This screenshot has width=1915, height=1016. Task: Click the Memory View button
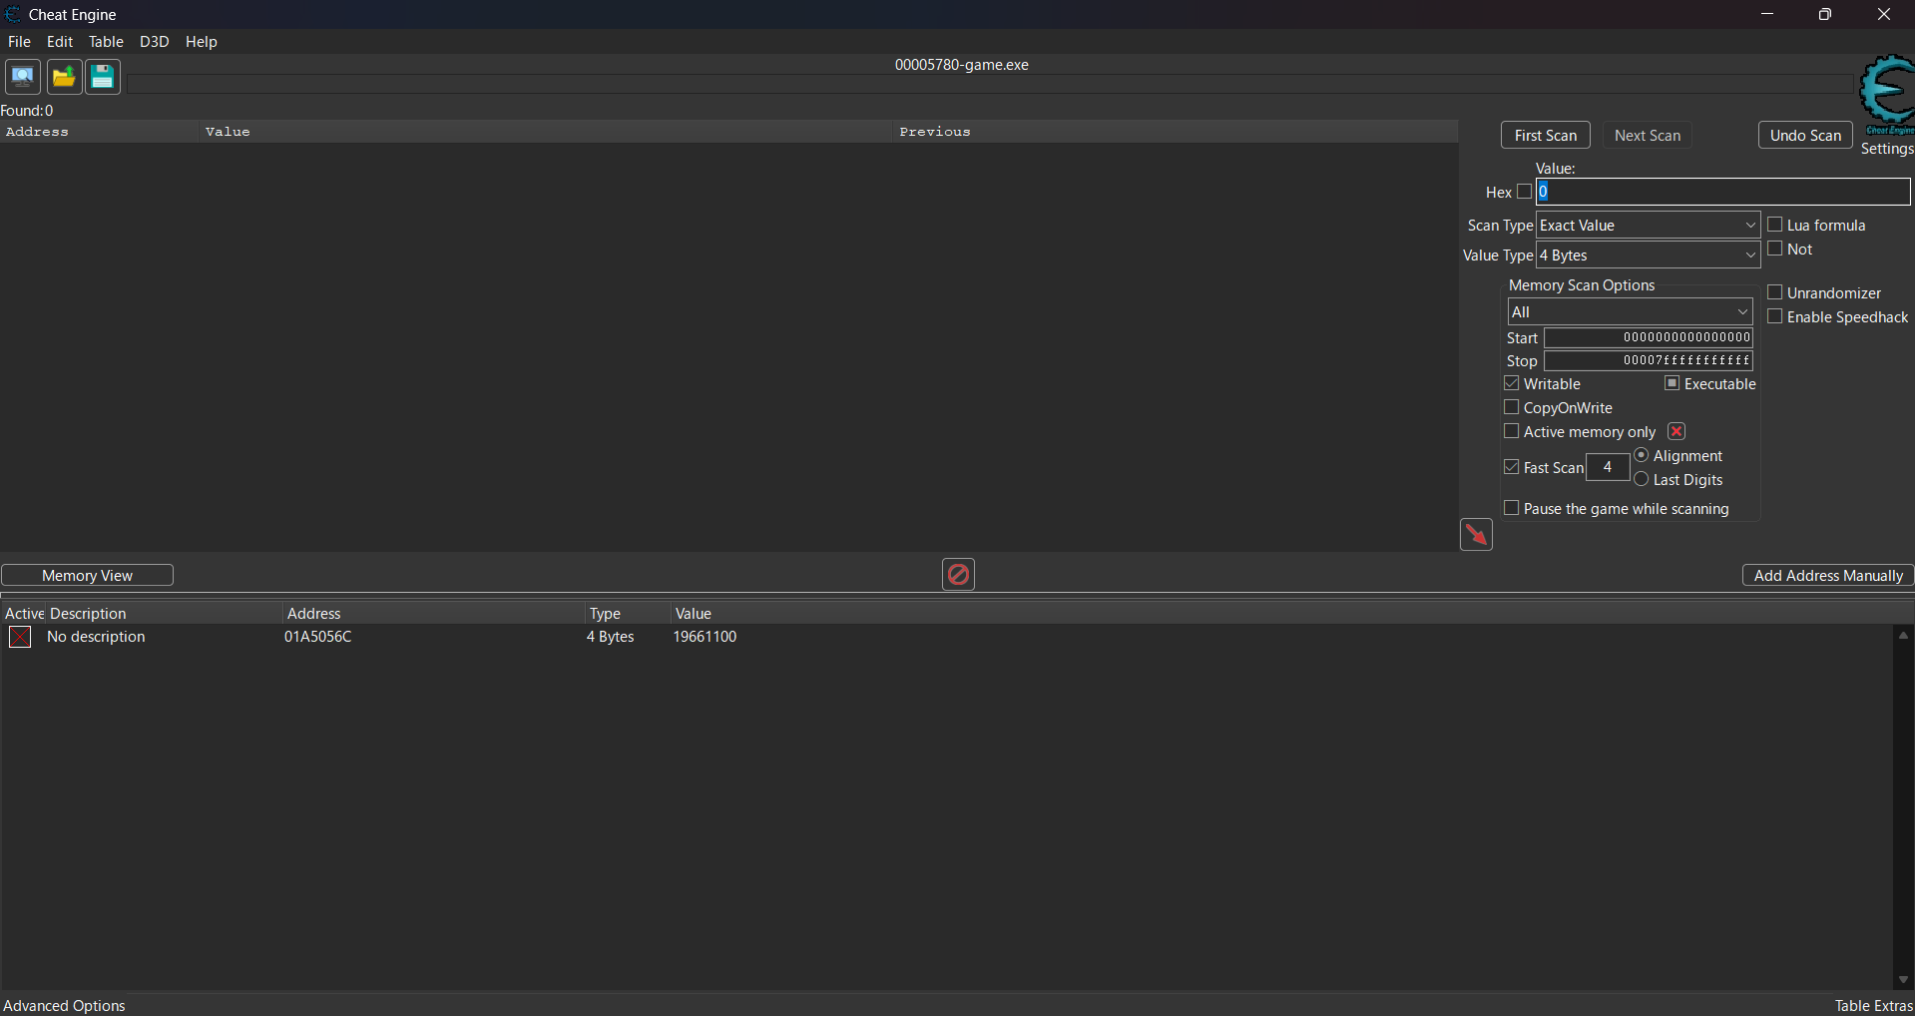point(87,576)
